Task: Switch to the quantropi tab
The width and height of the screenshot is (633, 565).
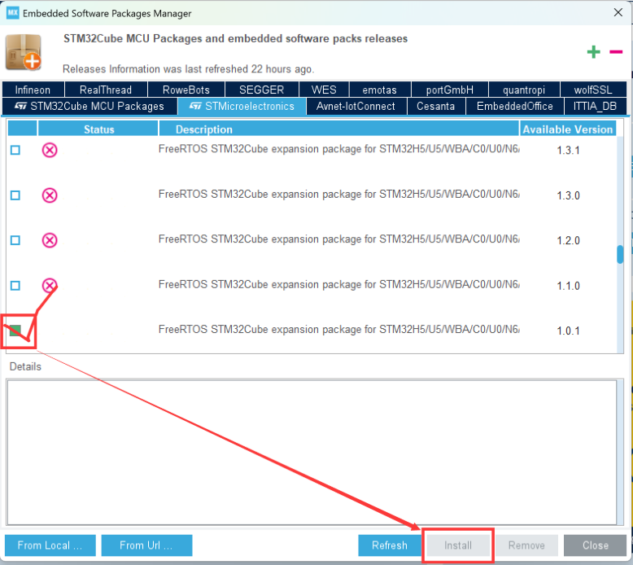Action: point(524,90)
